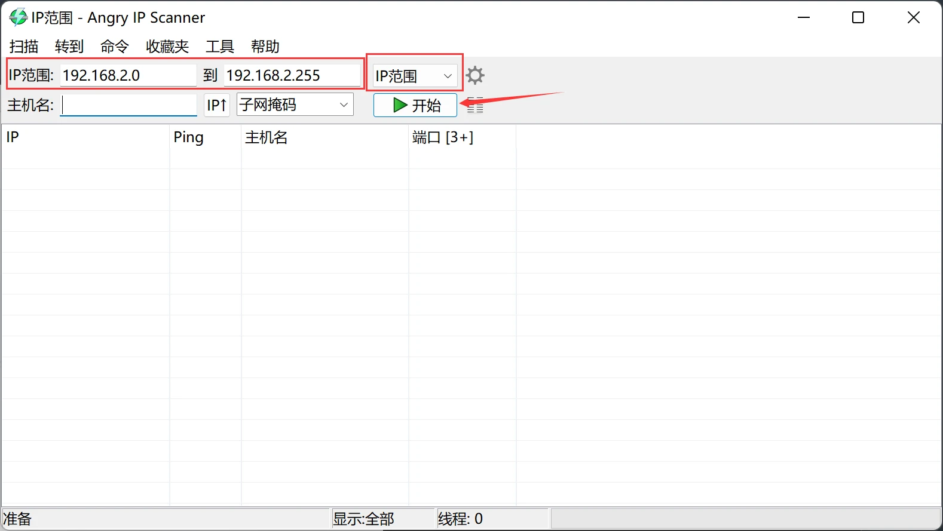Viewport: 943px width, 531px height.
Task: Sort by the Ping column header
Action: (x=206, y=137)
